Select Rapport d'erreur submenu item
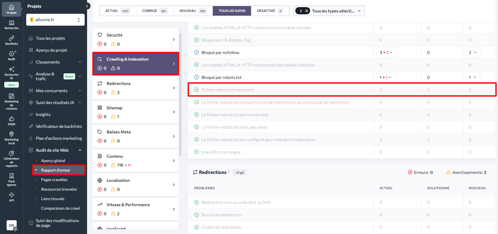498x234 pixels. coord(59,170)
